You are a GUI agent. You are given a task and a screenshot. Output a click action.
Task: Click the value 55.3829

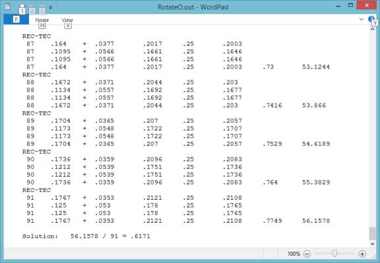point(316,182)
